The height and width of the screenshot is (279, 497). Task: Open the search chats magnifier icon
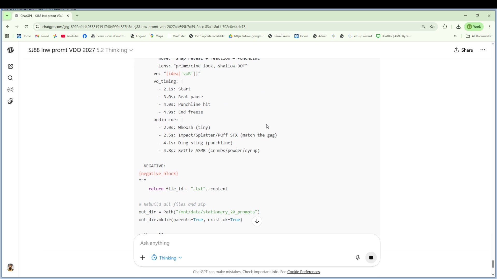pyautogui.click(x=10, y=78)
